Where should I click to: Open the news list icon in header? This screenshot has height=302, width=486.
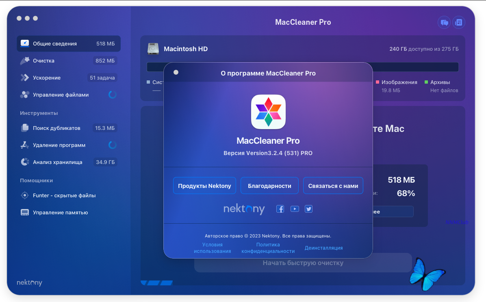point(459,23)
